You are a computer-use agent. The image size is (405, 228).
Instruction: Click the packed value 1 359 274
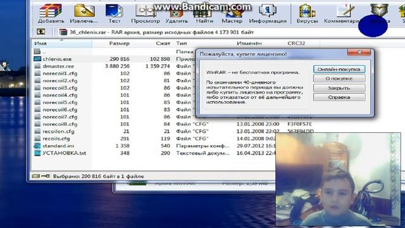tap(158, 66)
